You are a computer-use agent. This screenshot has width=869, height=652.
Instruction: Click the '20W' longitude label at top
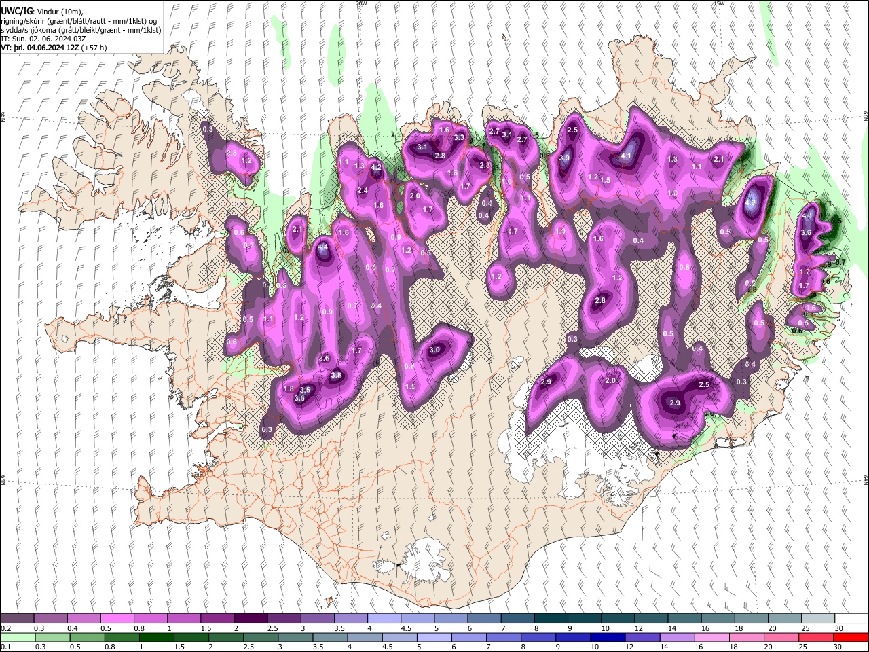coord(361,3)
